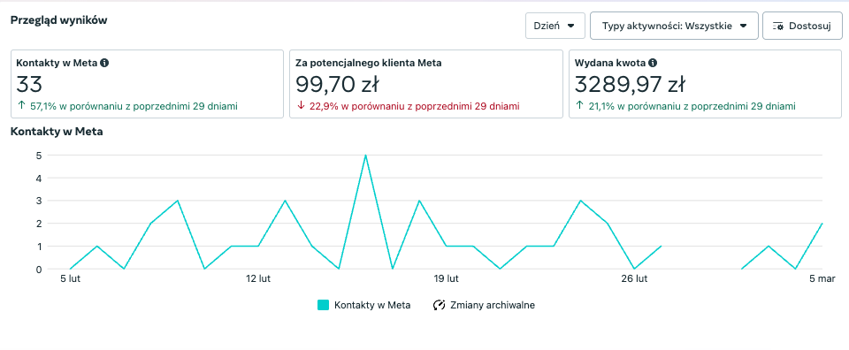Click the 12 lut axis label
Image resolution: width=849 pixels, height=350 pixels.
pyautogui.click(x=258, y=279)
